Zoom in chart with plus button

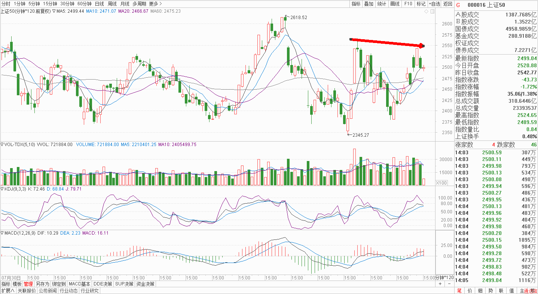[x=440, y=284]
